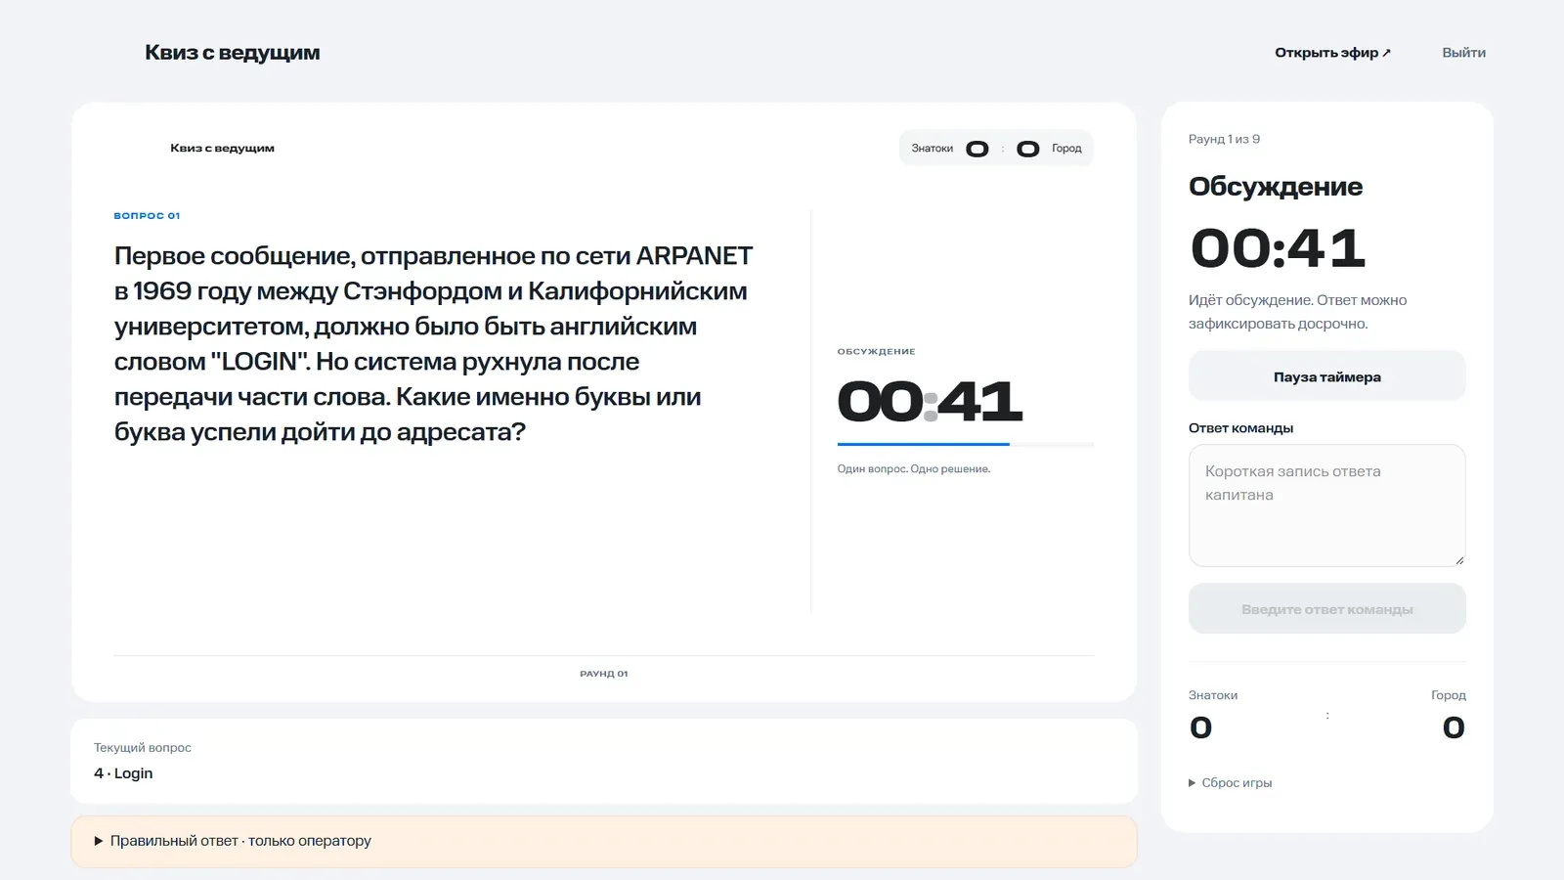Select the "ВОПРОС 01" label
1564x880 pixels.
tap(147, 215)
